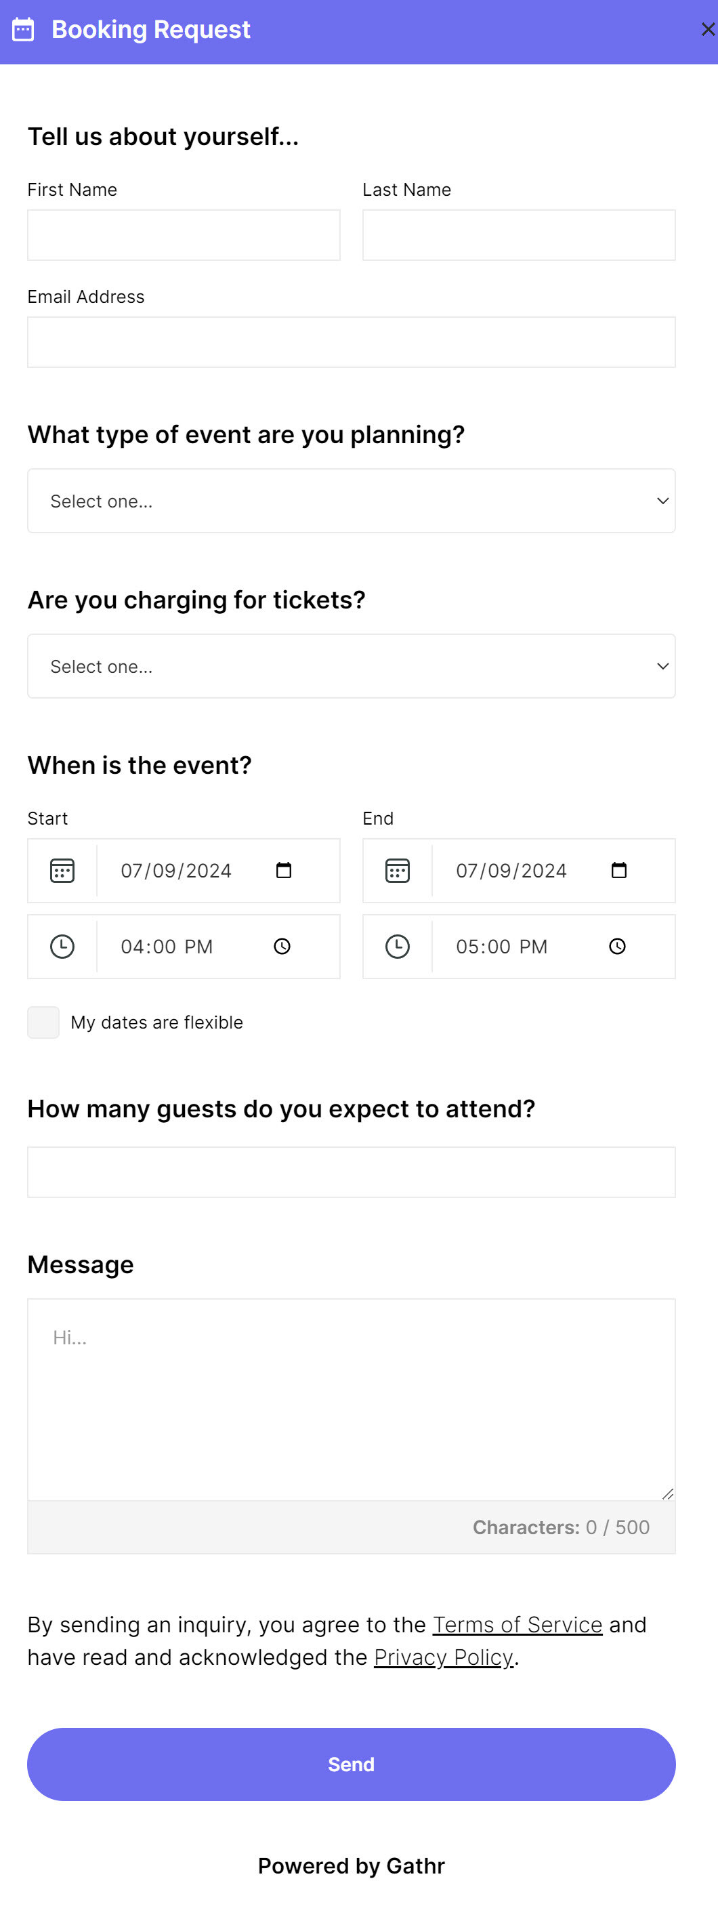Image resolution: width=718 pixels, height=1923 pixels.
Task: Click the Start time large clock icon
Action: pos(62,947)
